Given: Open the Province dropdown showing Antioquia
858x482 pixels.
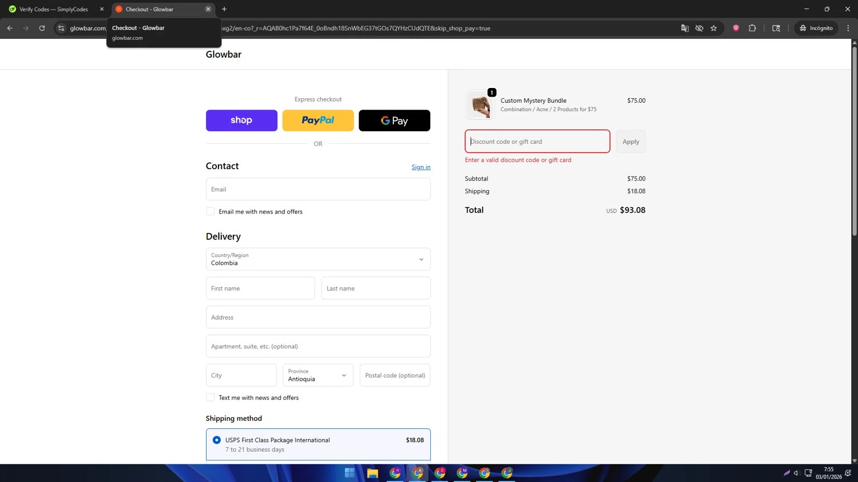Looking at the screenshot, I should tap(318, 375).
